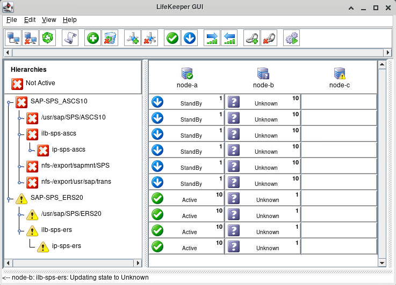Open the File menu
The height and width of the screenshot is (285, 396).
(12, 20)
